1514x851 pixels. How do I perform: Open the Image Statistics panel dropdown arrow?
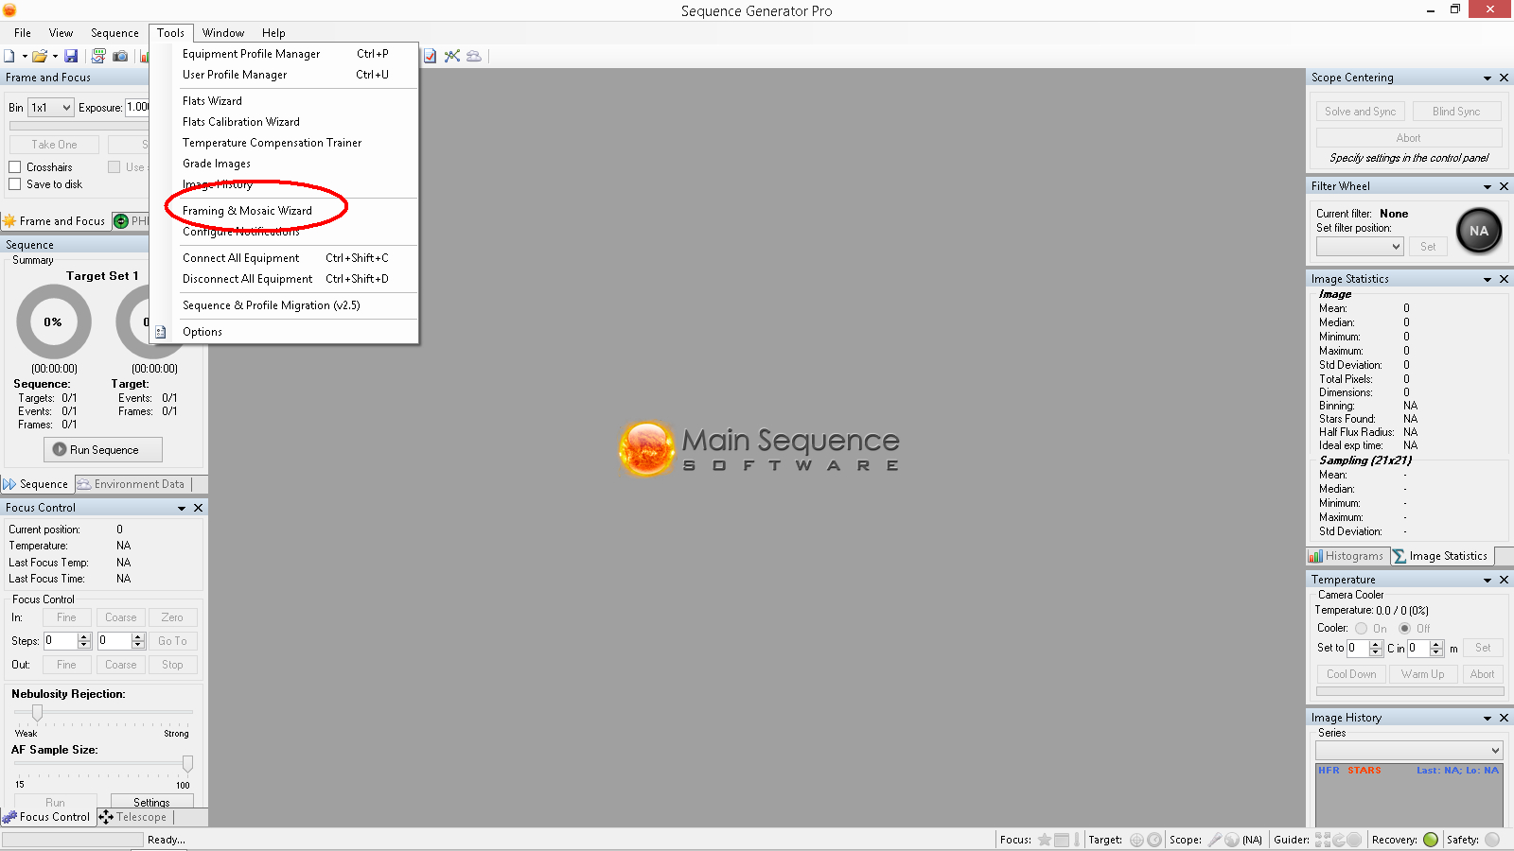1488,280
